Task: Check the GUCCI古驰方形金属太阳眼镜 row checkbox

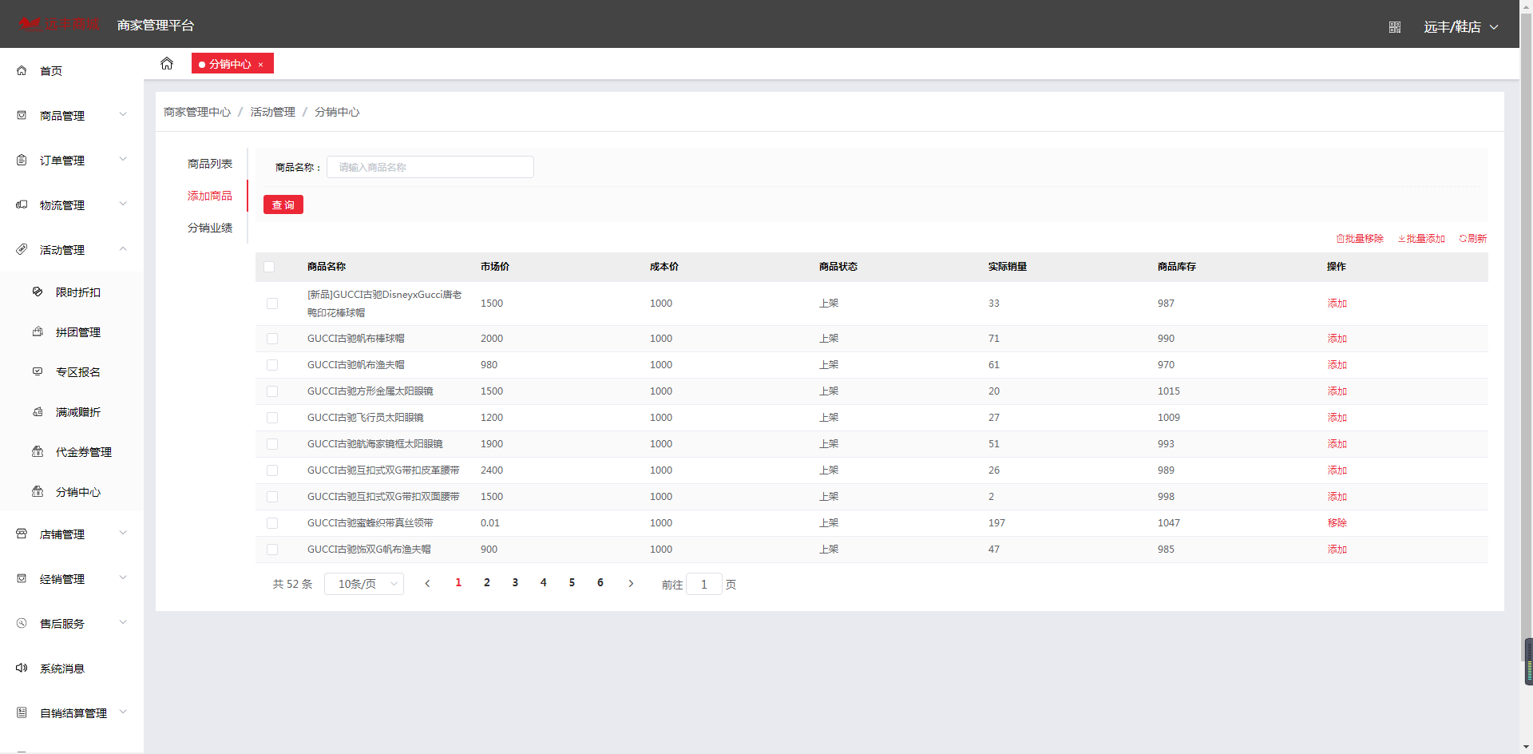Action: coord(272,391)
